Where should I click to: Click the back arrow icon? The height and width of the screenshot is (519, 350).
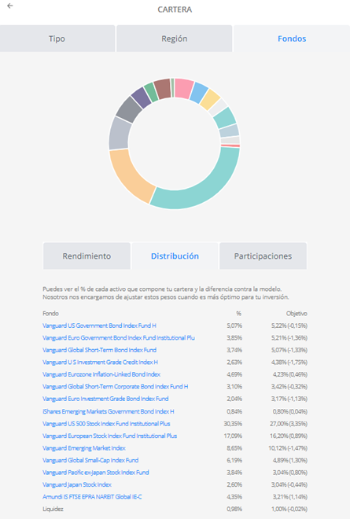[10, 6]
